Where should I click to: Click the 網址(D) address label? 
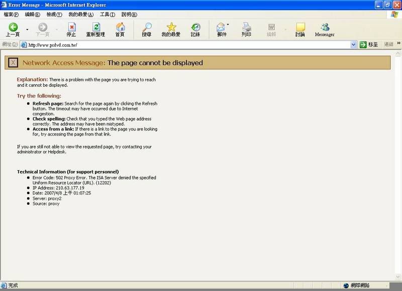point(10,44)
